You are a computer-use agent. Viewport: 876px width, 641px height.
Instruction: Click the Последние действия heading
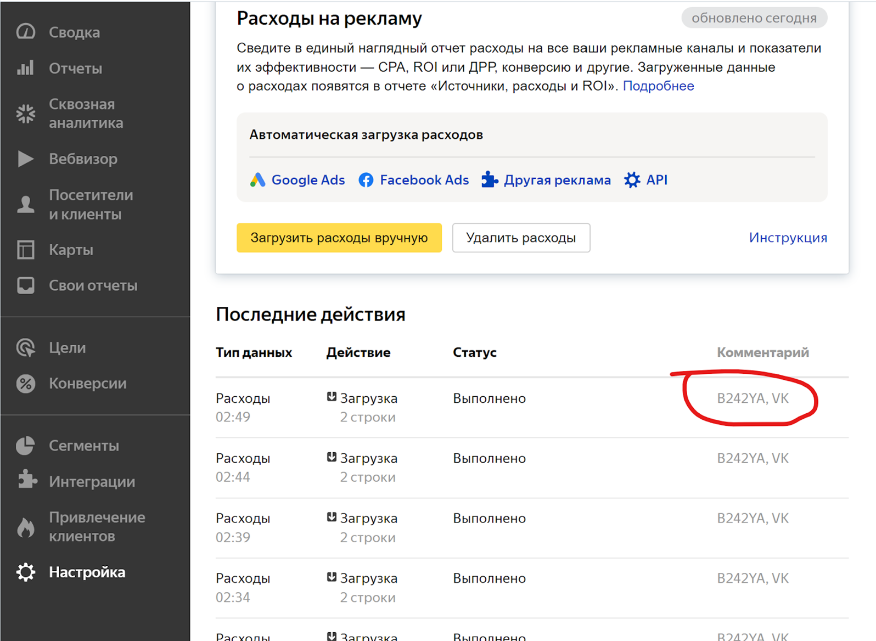[311, 314]
